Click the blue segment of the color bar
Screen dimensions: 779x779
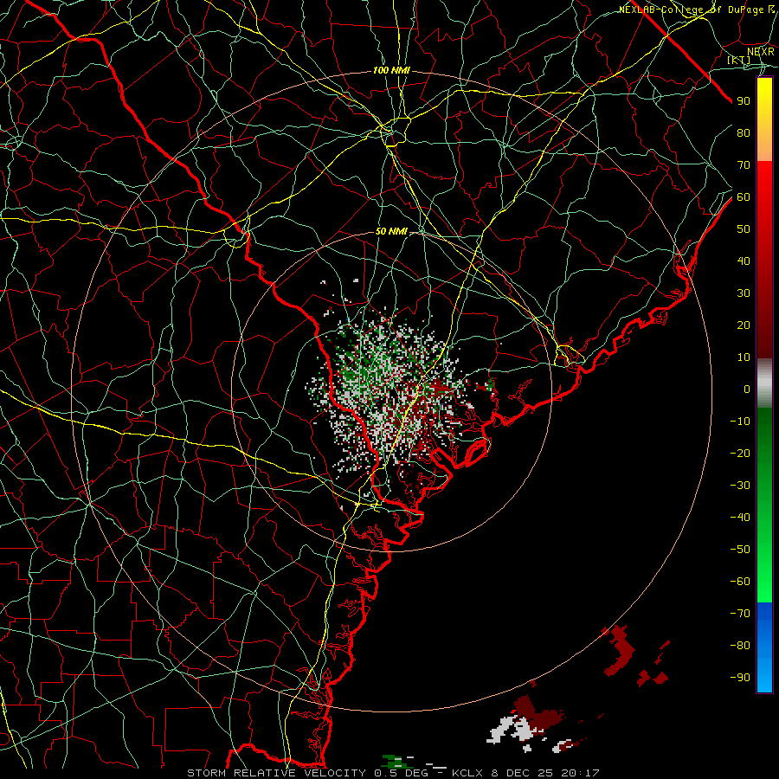pos(764,647)
